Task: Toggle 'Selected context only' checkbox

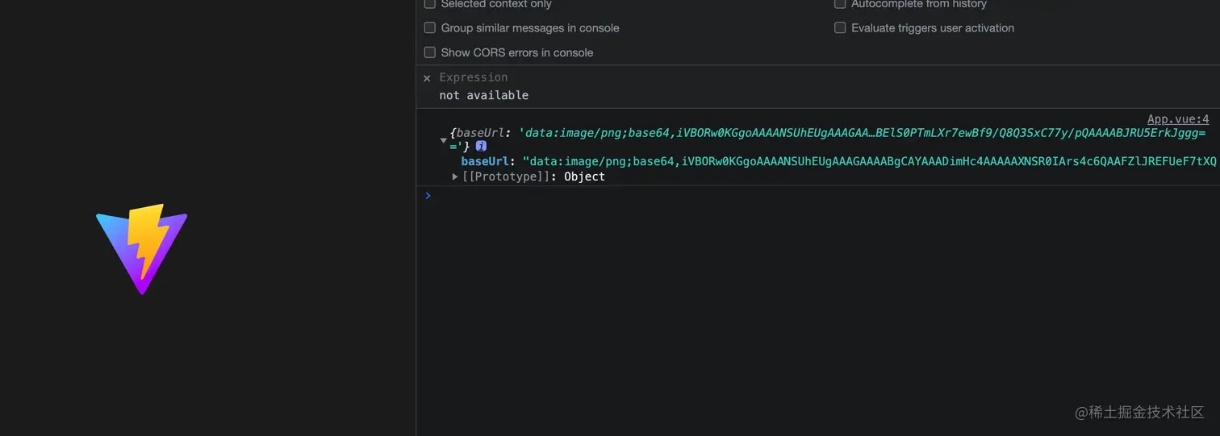Action: pyautogui.click(x=430, y=4)
